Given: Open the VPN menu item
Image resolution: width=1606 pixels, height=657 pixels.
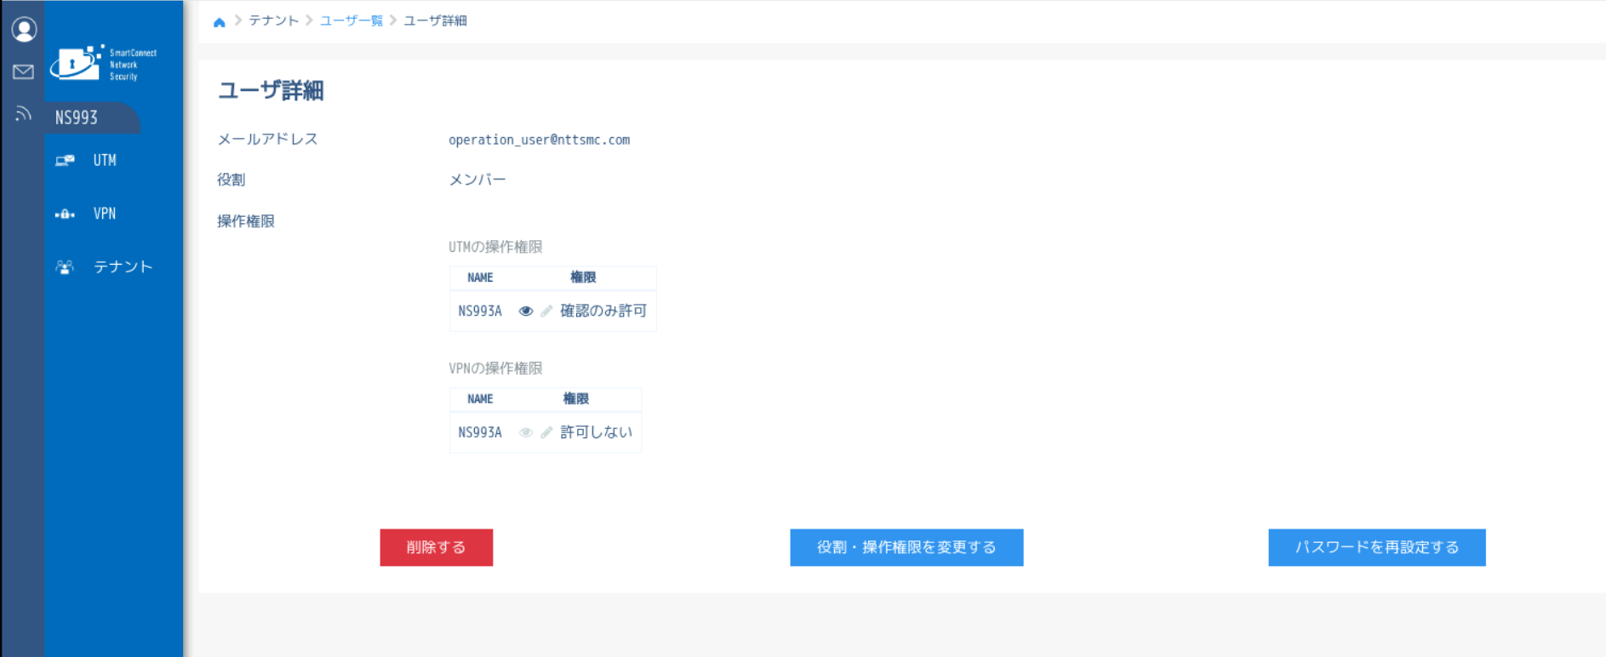Looking at the screenshot, I should [x=105, y=214].
